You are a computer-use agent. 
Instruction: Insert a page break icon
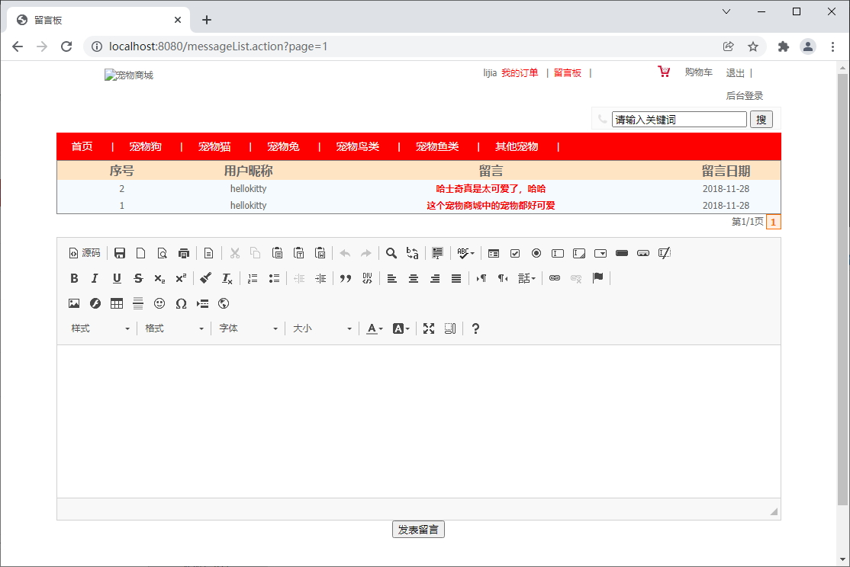coord(203,303)
